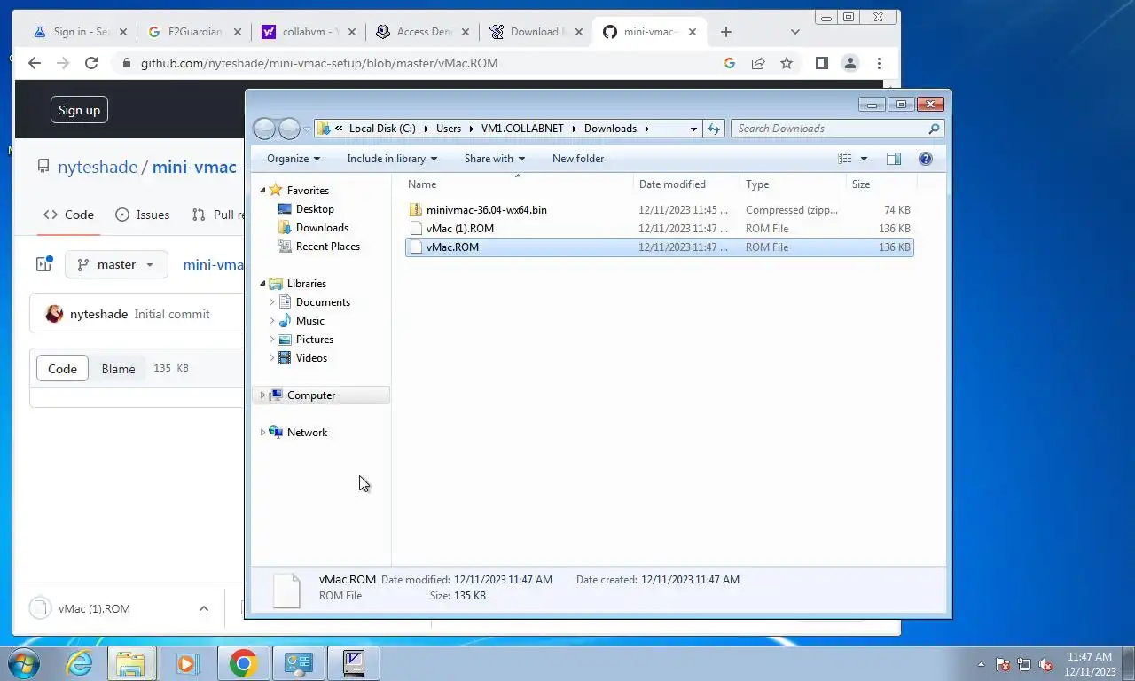
Task: Click the share page icon in Chrome
Action: point(758,63)
